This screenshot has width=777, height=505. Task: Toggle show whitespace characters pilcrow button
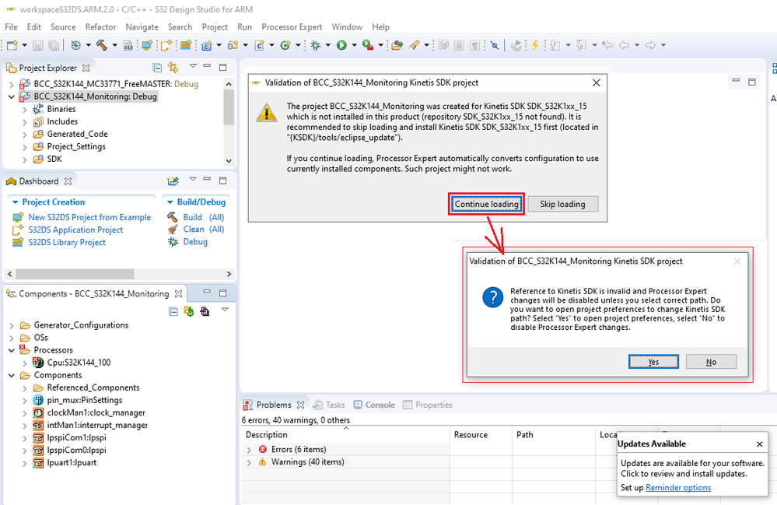click(474, 45)
